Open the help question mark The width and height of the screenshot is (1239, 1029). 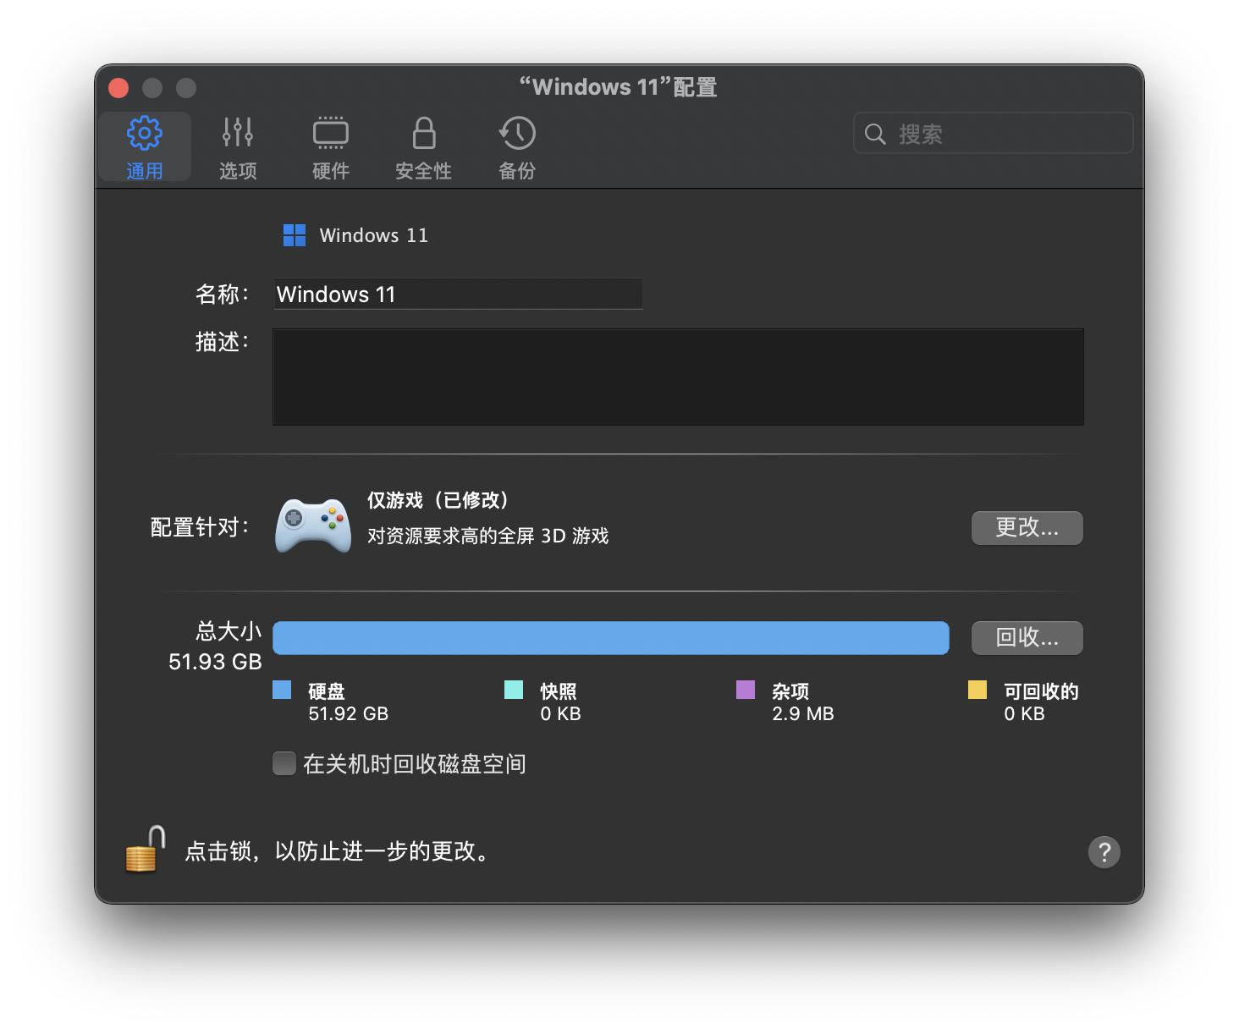pyautogui.click(x=1104, y=852)
